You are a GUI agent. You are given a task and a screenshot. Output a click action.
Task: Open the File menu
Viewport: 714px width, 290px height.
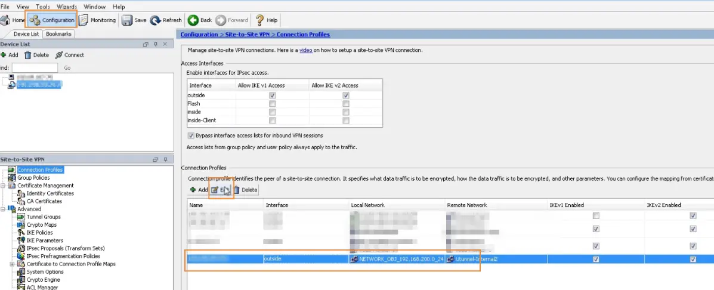point(5,7)
